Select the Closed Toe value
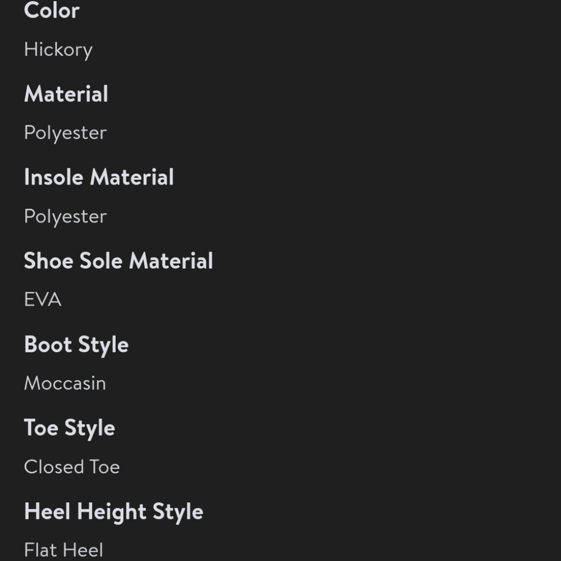561x561 pixels. pos(72,467)
